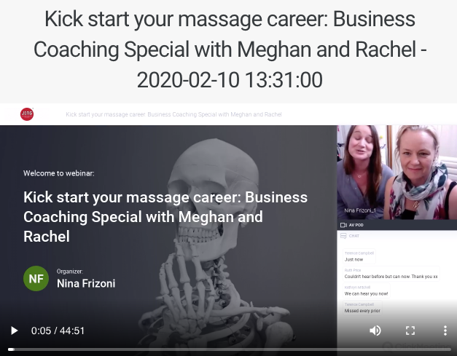
Task: Click the NF organizer avatar circle
Action: pyautogui.click(x=36, y=279)
